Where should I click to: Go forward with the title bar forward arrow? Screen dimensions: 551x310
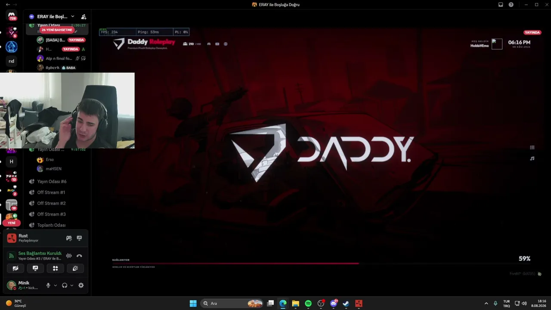coord(15,5)
